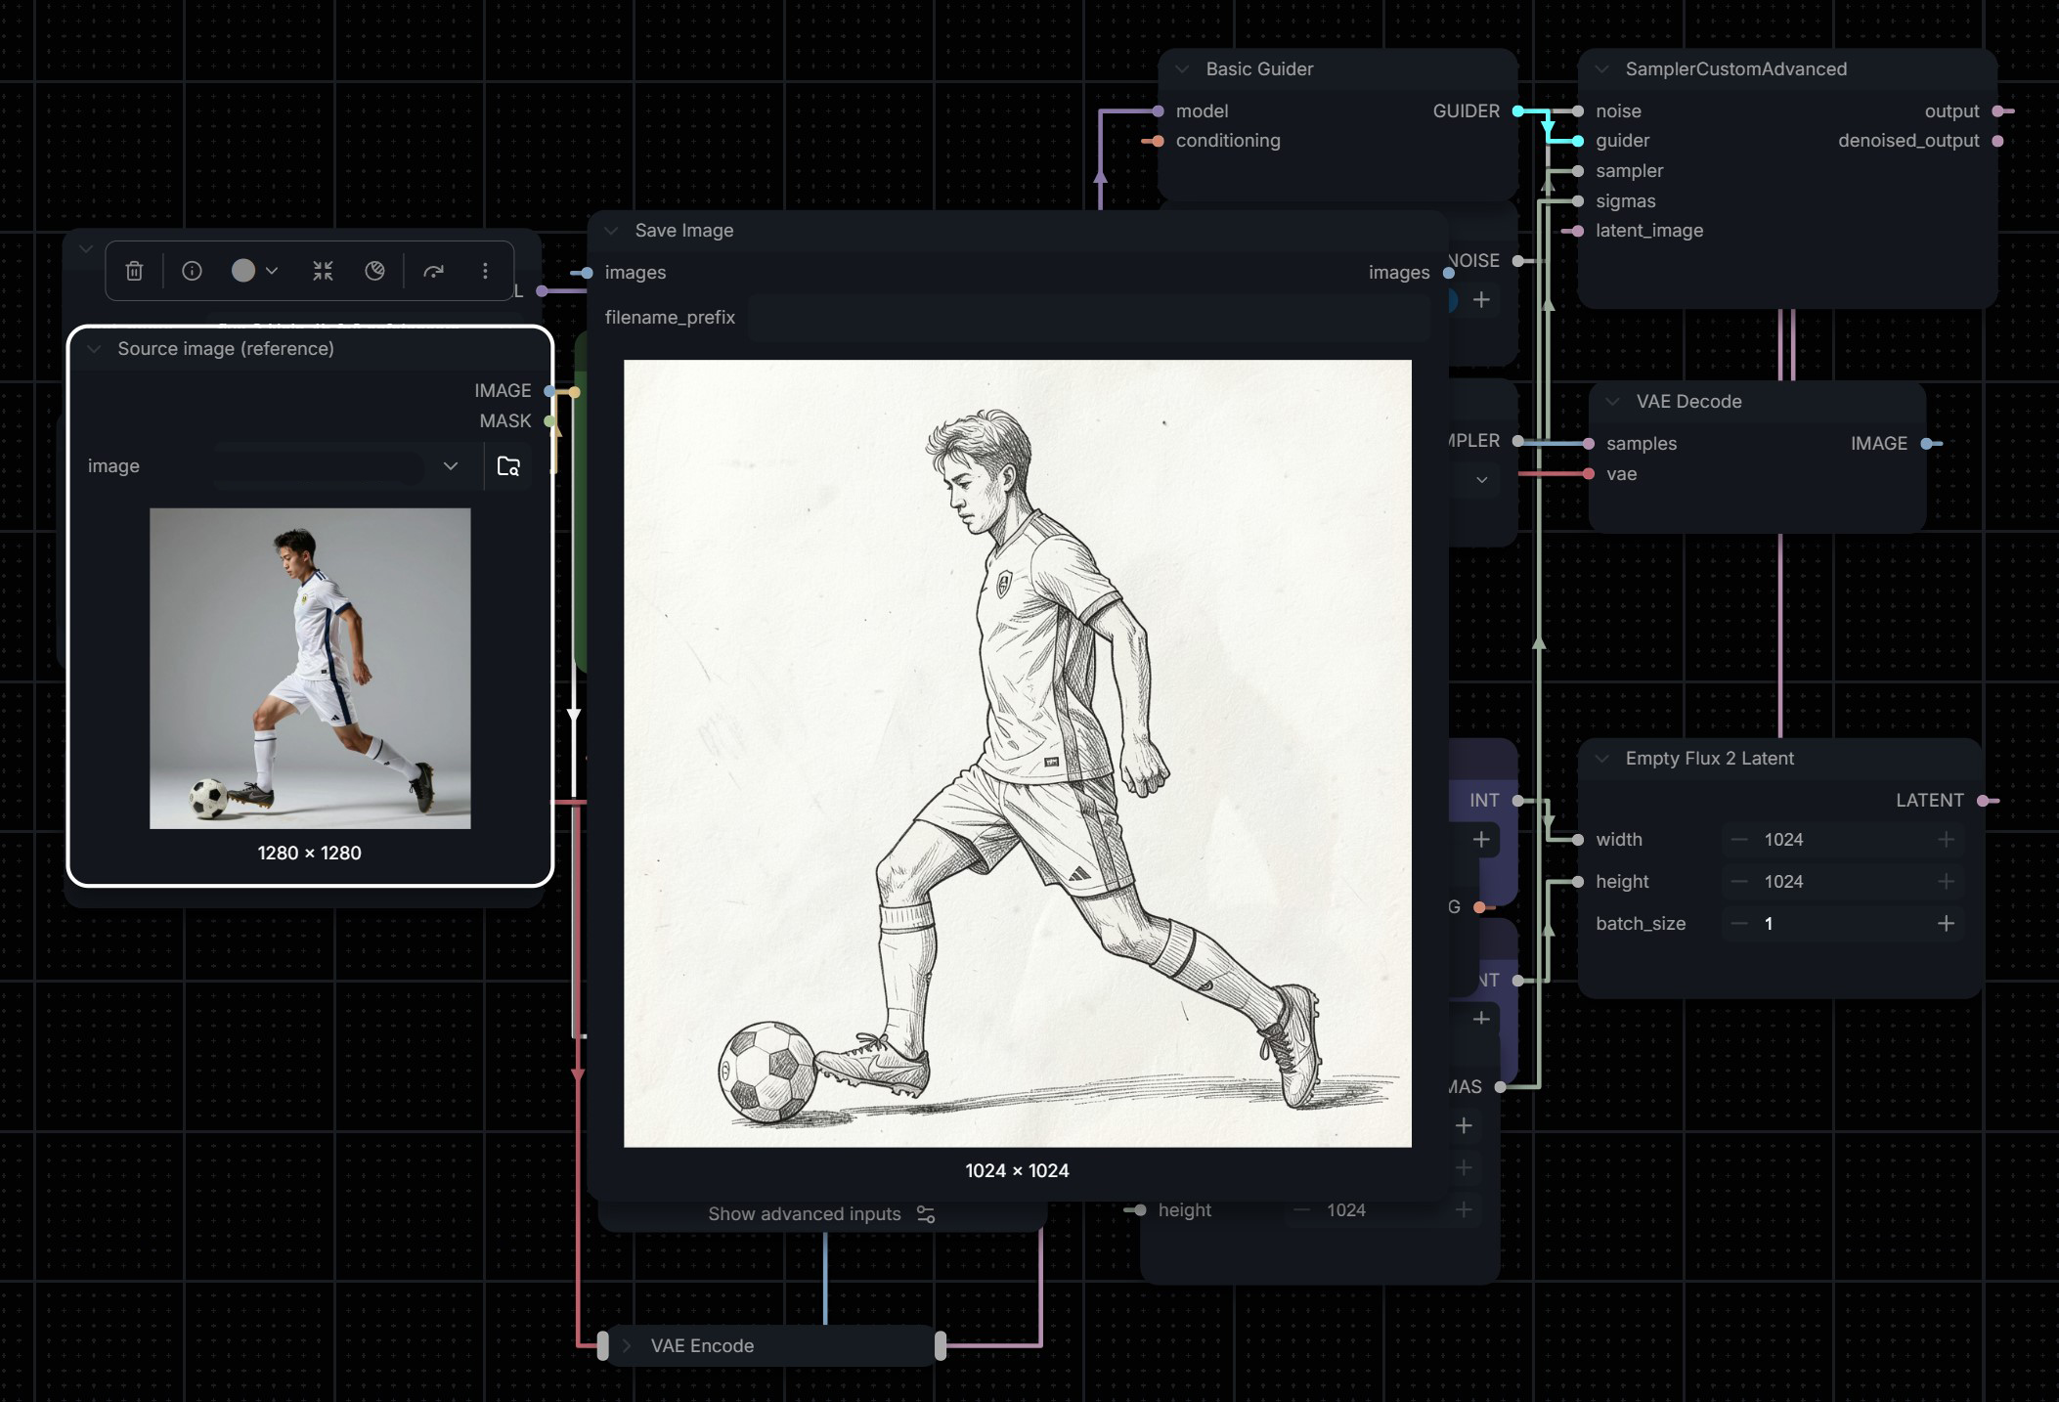2059x1402 pixels.
Task: Collapse the VAE Decode node
Action: (1613, 402)
